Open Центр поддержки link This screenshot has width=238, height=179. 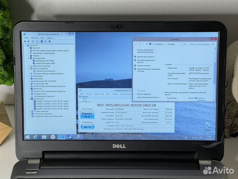pyautogui.click(x=144, y=94)
